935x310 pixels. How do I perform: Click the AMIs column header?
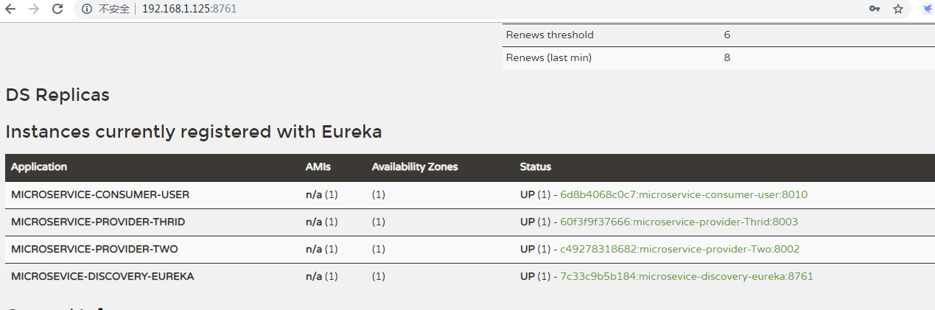[318, 167]
